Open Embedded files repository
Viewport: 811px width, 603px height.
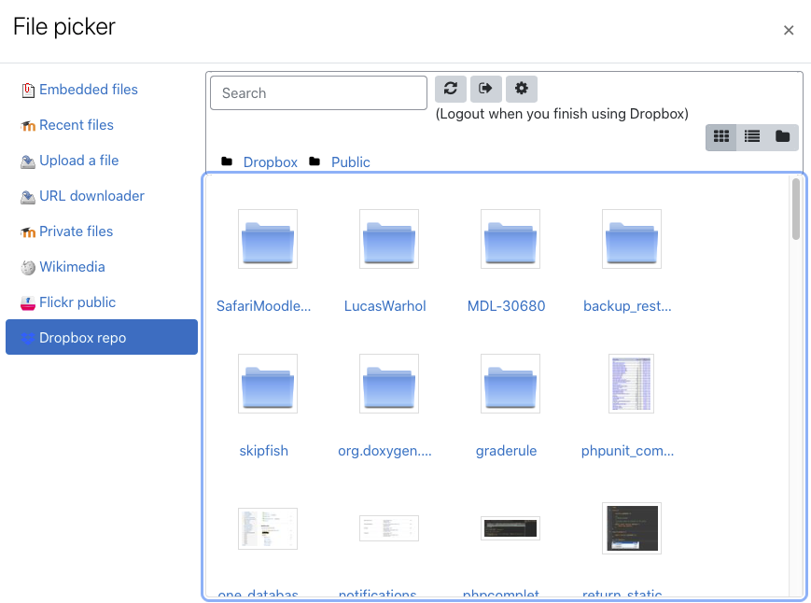(x=89, y=90)
